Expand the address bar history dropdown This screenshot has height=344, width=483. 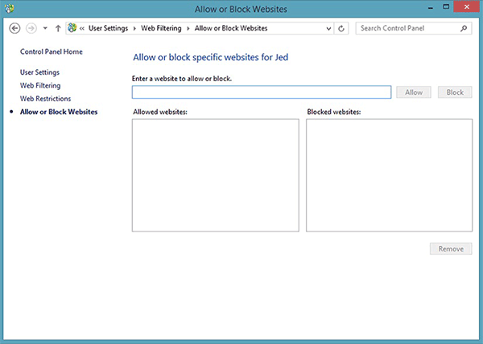328,28
